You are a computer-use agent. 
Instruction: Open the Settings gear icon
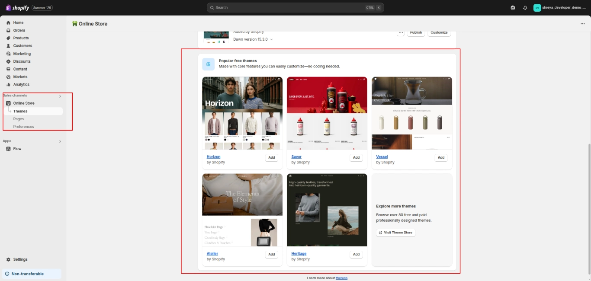click(x=8, y=259)
